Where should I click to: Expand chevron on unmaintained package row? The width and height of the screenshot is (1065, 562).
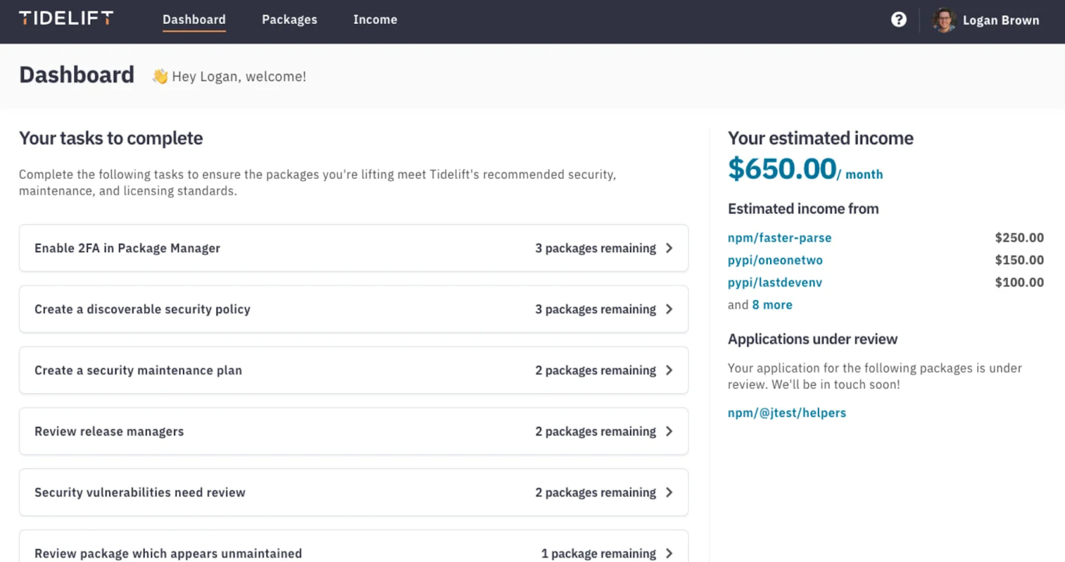[x=669, y=553]
